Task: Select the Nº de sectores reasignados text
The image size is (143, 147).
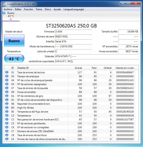Action: (32, 84)
